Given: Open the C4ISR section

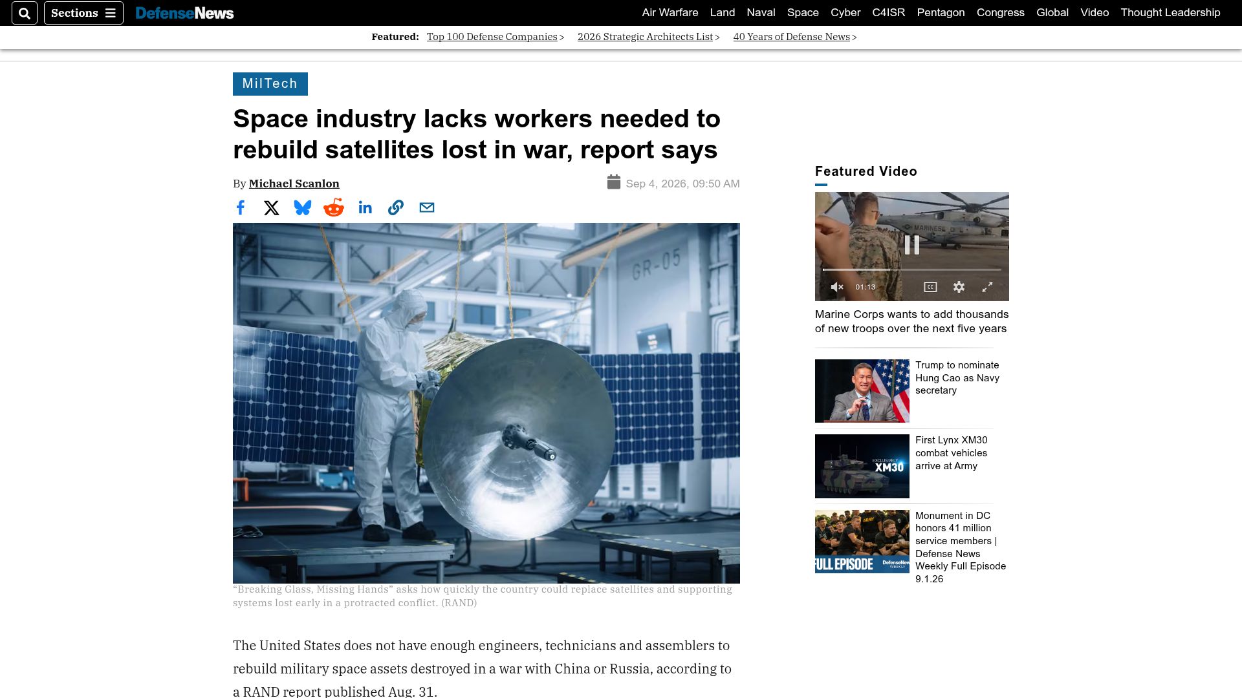Looking at the screenshot, I should 888,12.
